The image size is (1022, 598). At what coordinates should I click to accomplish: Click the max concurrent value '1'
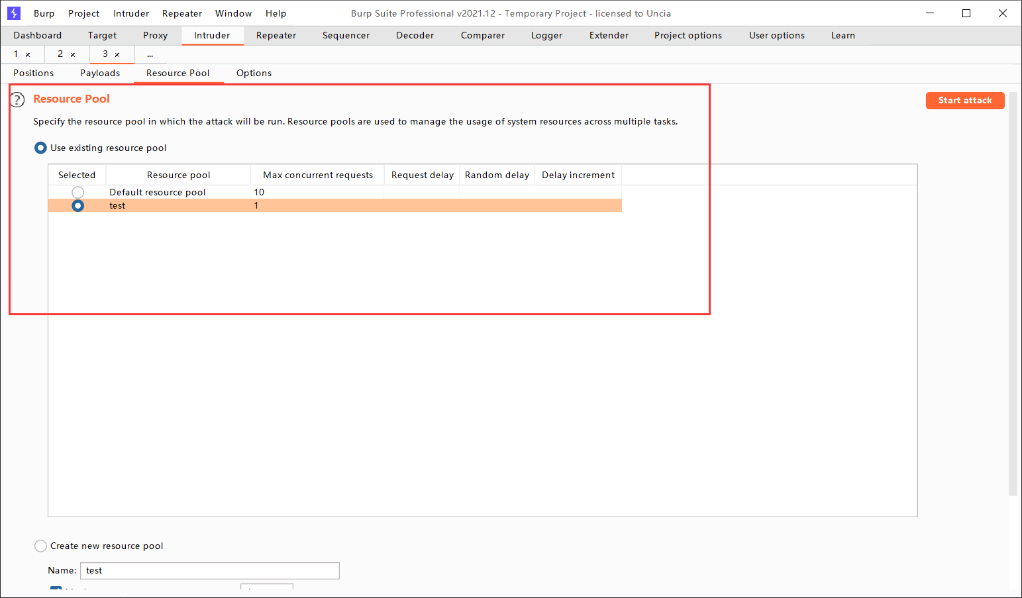tap(256, 206)
